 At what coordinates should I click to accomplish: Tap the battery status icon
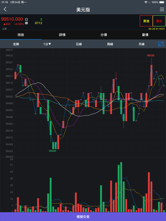point(162,2)
